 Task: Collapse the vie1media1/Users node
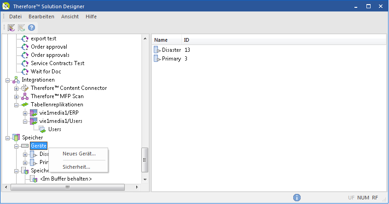(25, 121)
